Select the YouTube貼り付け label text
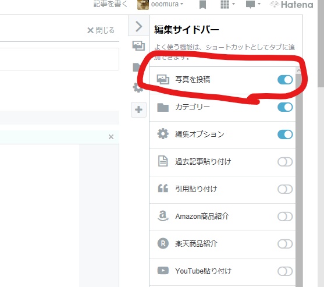This screenshot has width=324, height=287. tap(204, 271)
